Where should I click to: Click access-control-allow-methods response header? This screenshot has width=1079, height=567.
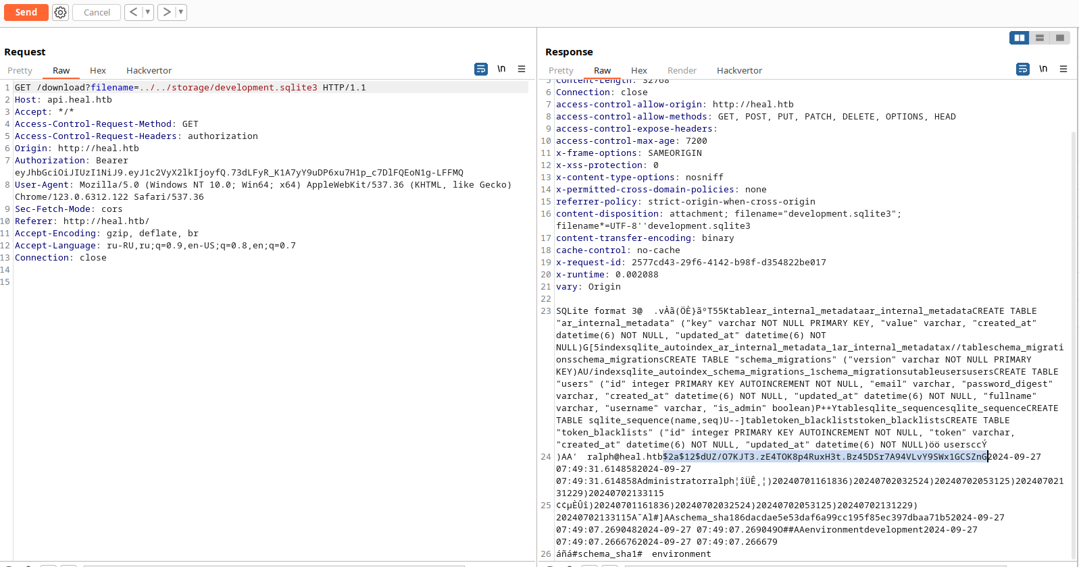756,117
